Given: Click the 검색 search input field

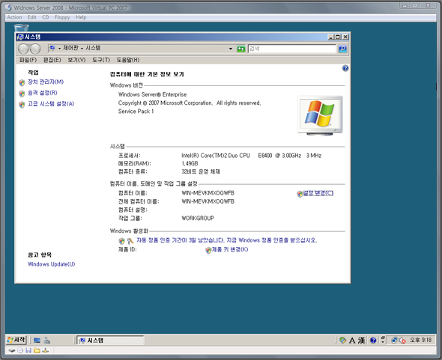Looking at the screenshot, I should click(x=292, y=49).
